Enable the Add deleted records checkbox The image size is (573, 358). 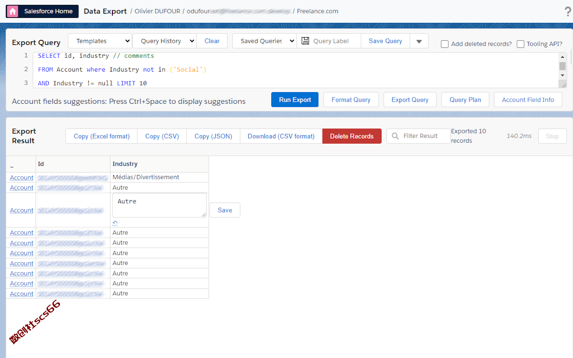tap(445, 44)
